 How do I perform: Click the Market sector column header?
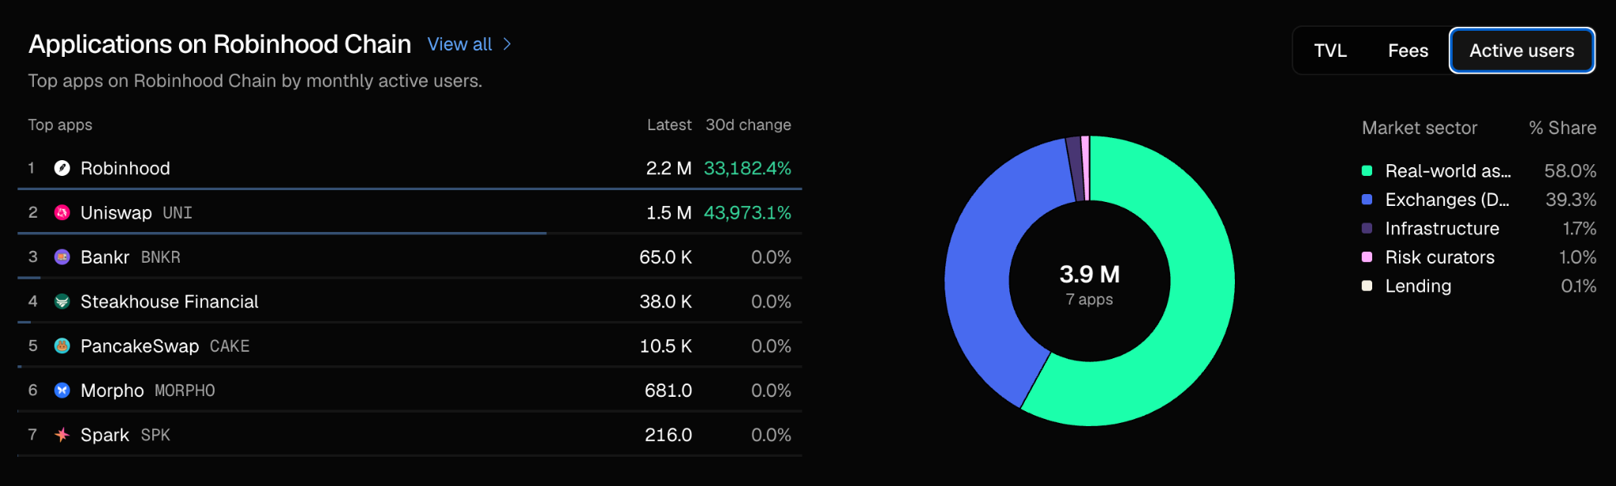coord(1420,128)
